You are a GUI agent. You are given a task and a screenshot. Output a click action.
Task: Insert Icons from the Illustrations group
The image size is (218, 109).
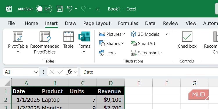click(x=108, y=53)
